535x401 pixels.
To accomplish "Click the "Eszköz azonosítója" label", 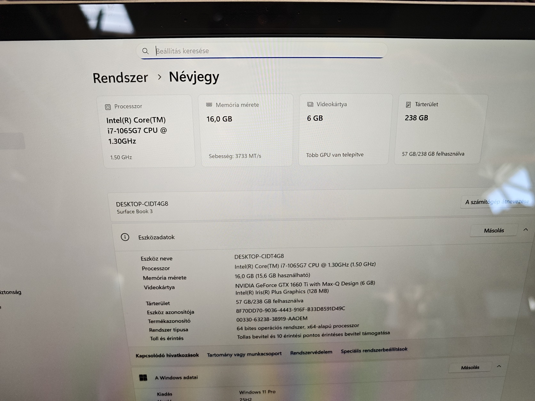I will pyautogui.click(x=171, y=312).
